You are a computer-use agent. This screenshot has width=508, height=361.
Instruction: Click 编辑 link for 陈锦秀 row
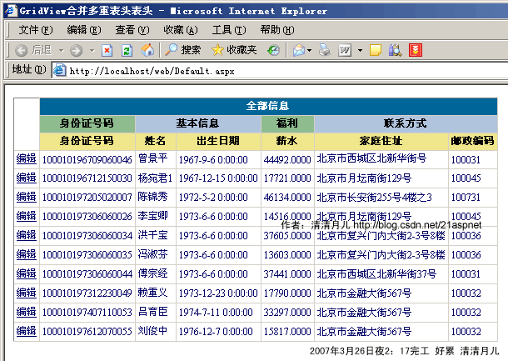click(26, 197)
